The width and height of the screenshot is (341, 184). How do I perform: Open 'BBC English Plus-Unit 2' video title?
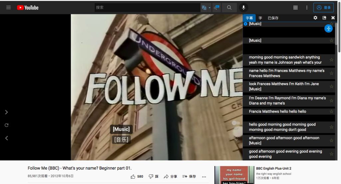pyautogui.click(x=274, y=168)
